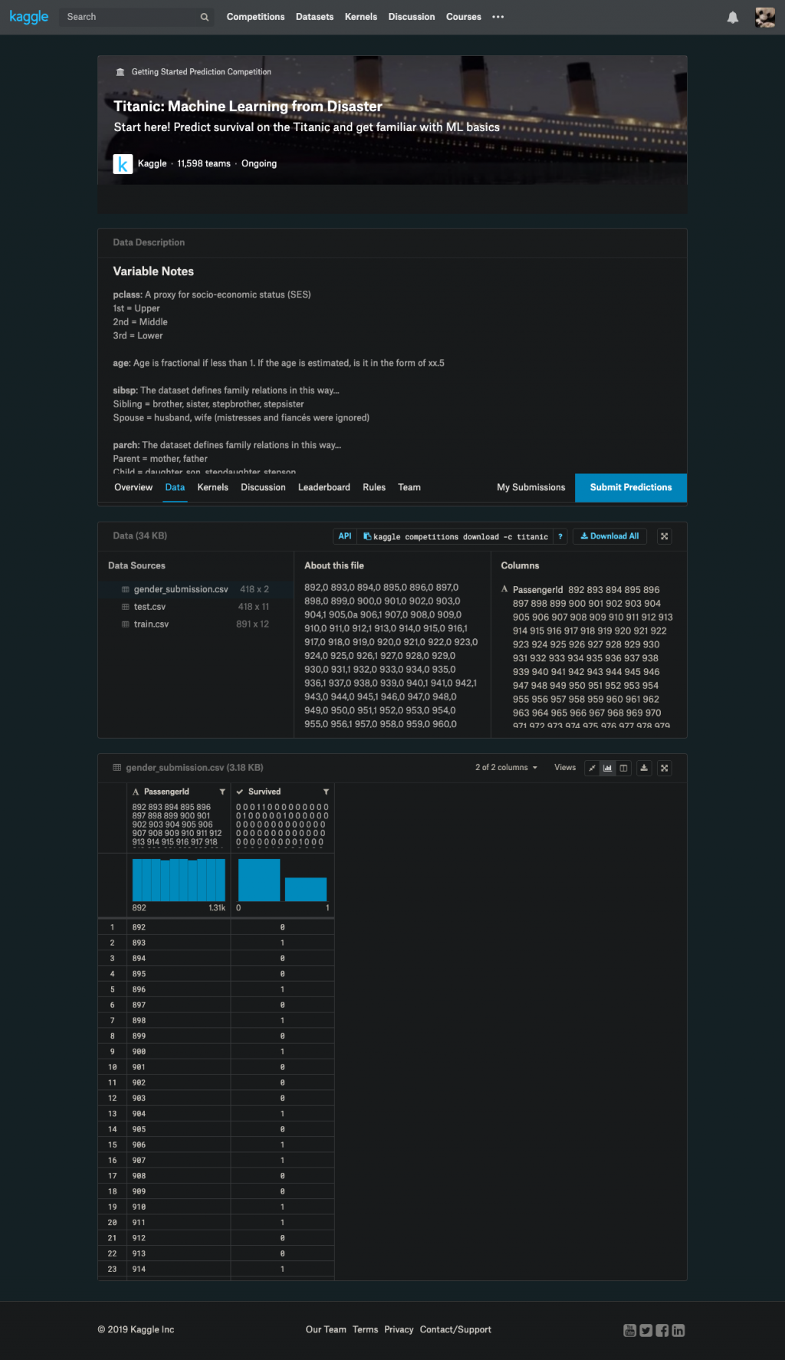
Task: Open the Datasets menu
Action: tap(314, 17)
